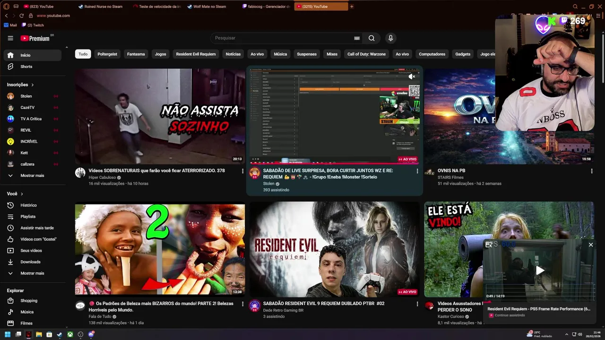Open the Inscrições section chevron
The width and height of the screenshot is (605, 340).
[x=33, y=85]
